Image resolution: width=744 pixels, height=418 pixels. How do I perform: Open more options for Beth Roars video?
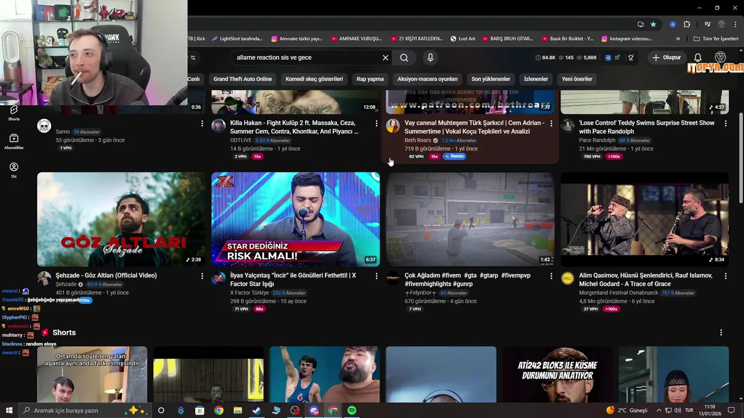point(551,124)
